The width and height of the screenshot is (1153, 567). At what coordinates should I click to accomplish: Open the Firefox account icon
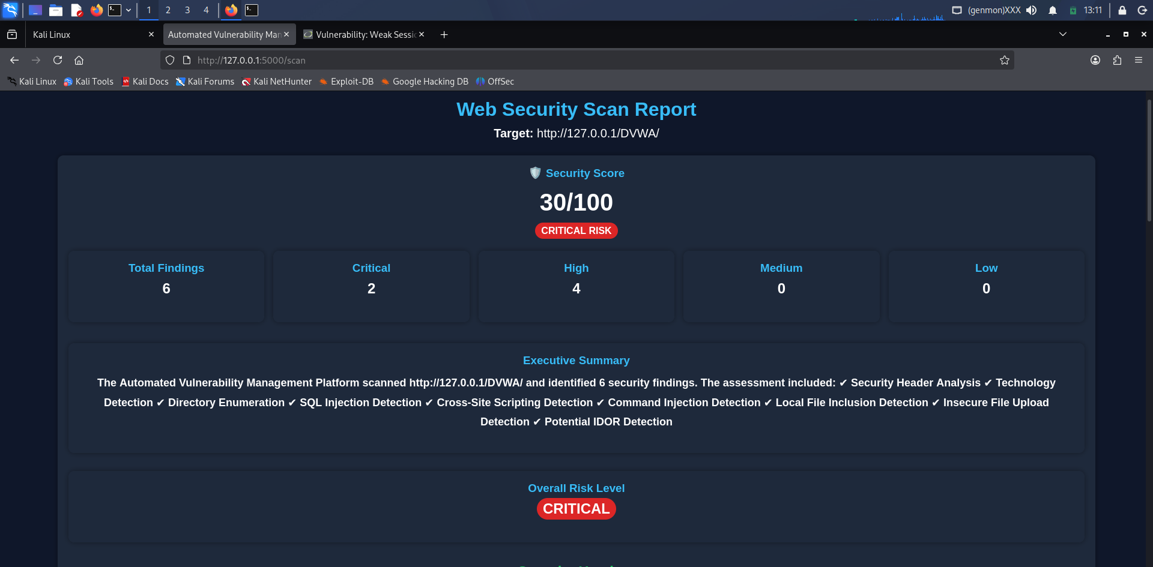[x=1095, y=60]
